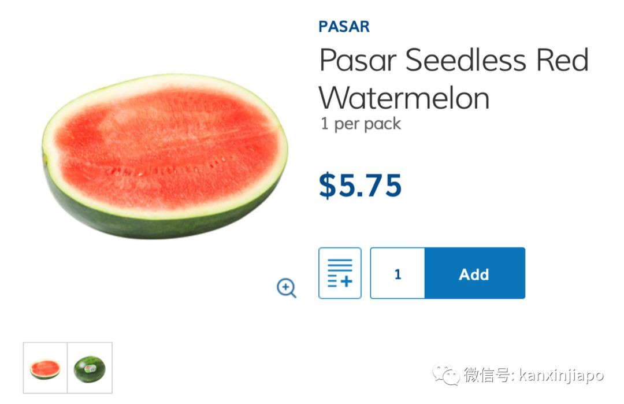
Task: Click the kanxinjiapo account name text
Action: tap(560, 376)
